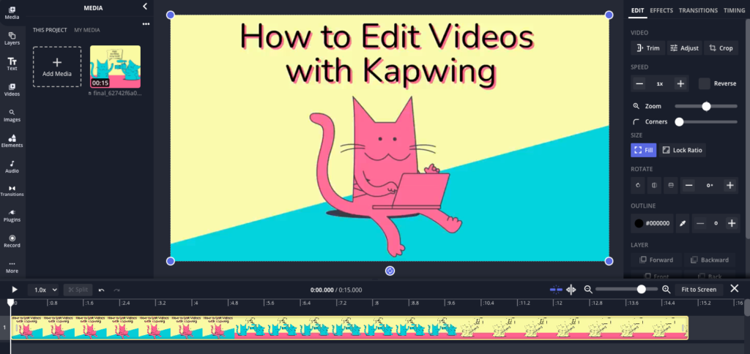Click the rotate handle below canvas
Image resolution: width=750 pixels, height=354 pixels.
pyautogui.click(x=390, y=271)
